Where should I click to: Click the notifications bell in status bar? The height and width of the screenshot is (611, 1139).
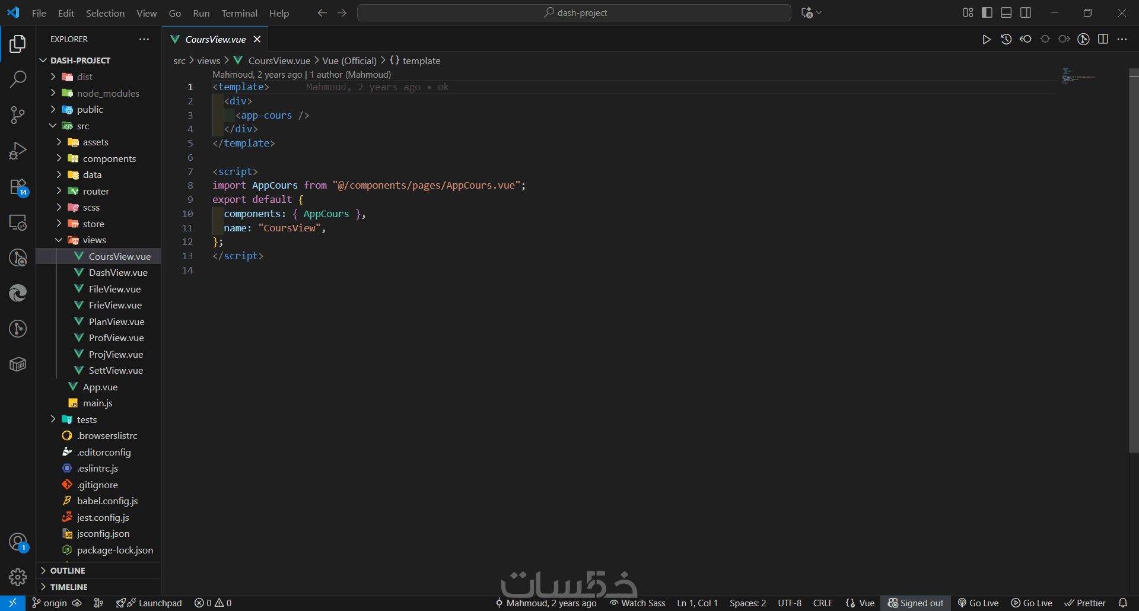point(1122,603)
